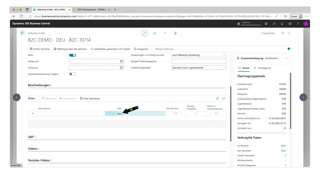Viewport: 320px width, 180px height.
Task: Expand the Videos section
Action: (x=34, y=149)
